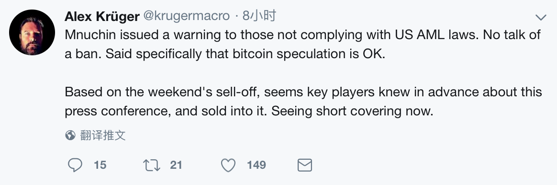Like the tweet with the heart icon

click(228, 165)
